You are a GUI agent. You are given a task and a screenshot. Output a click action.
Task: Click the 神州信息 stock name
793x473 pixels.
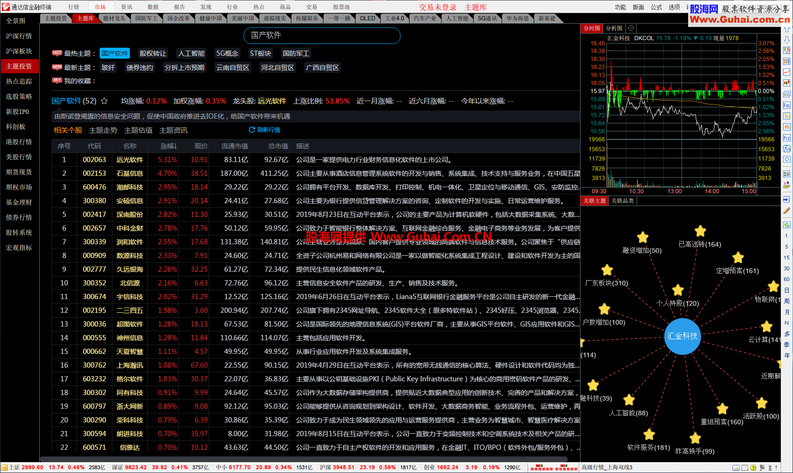coord(130,338)
